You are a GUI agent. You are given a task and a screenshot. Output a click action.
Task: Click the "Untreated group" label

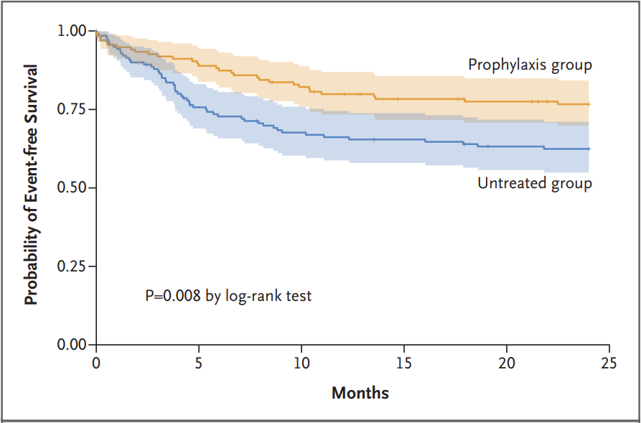click(535, 183)
